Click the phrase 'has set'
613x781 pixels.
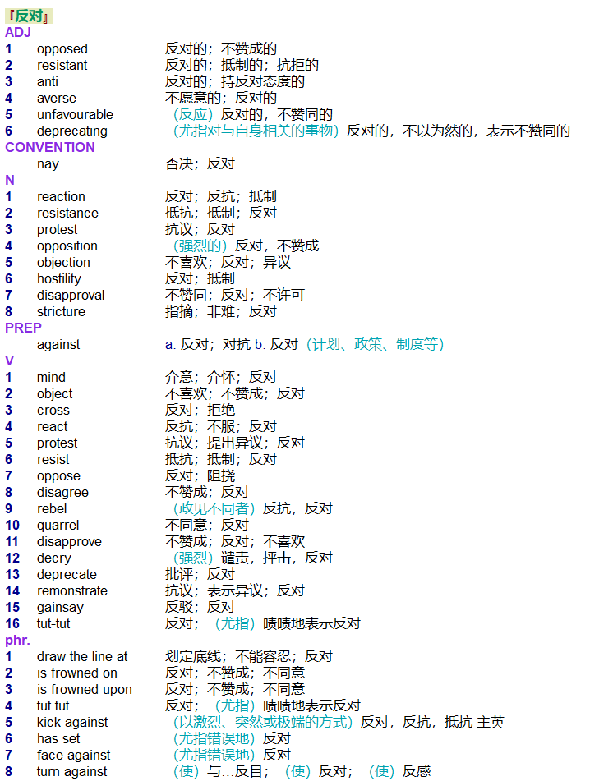click(x=58, y=739)
